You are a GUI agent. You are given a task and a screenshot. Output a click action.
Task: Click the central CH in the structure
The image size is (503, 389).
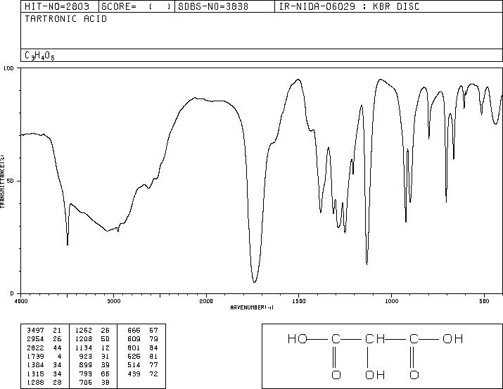pyautogui.click(x=375, y=338)
